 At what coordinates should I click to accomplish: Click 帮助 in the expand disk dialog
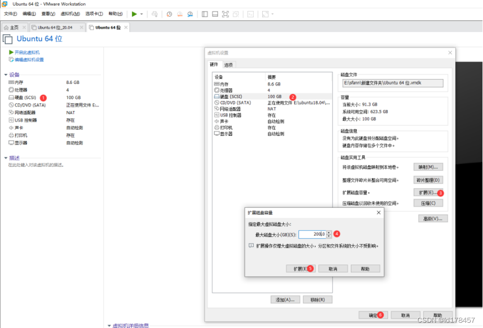pyautogui.click(x=365, y=269)
